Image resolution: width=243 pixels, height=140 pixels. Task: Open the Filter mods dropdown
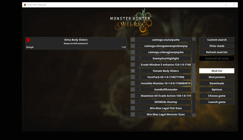(x=217, y=46)
